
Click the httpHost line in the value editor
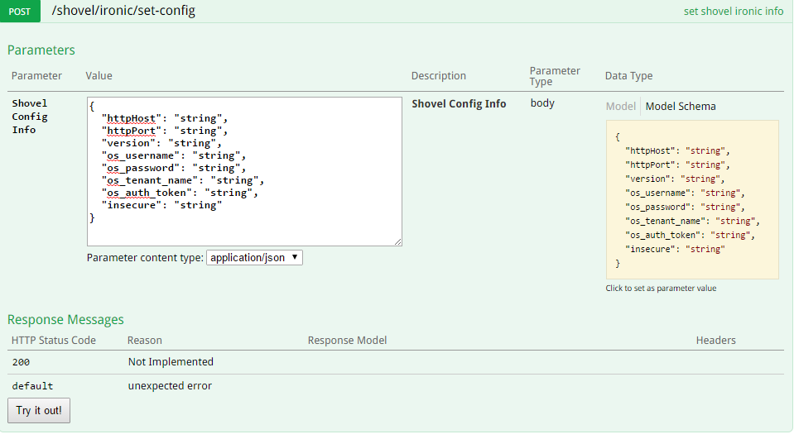pos(164,118)
